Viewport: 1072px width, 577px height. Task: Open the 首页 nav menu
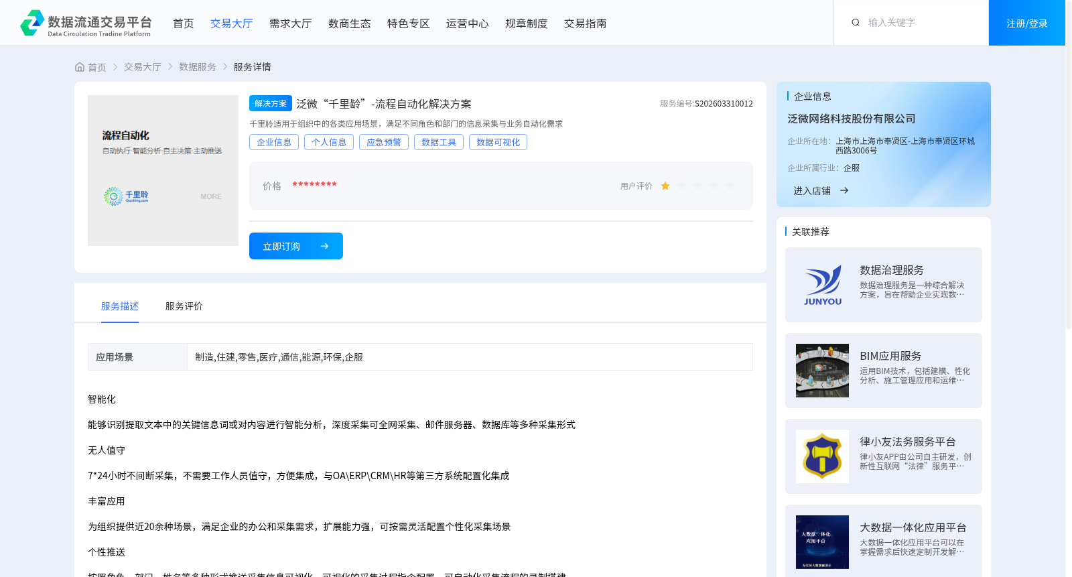[184, 23]
